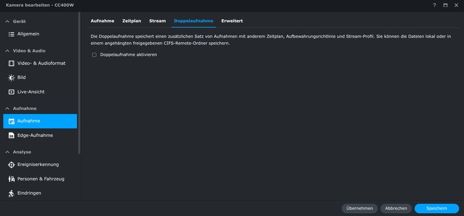This screenshot has width=464, height=216.
Task: Open Eindringen settings
Action: (x=40, y=193)
